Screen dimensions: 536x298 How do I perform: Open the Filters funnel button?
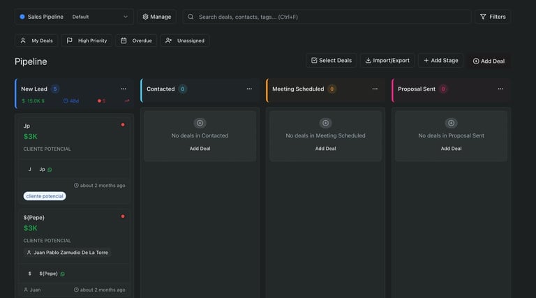(x=493, y=17)
